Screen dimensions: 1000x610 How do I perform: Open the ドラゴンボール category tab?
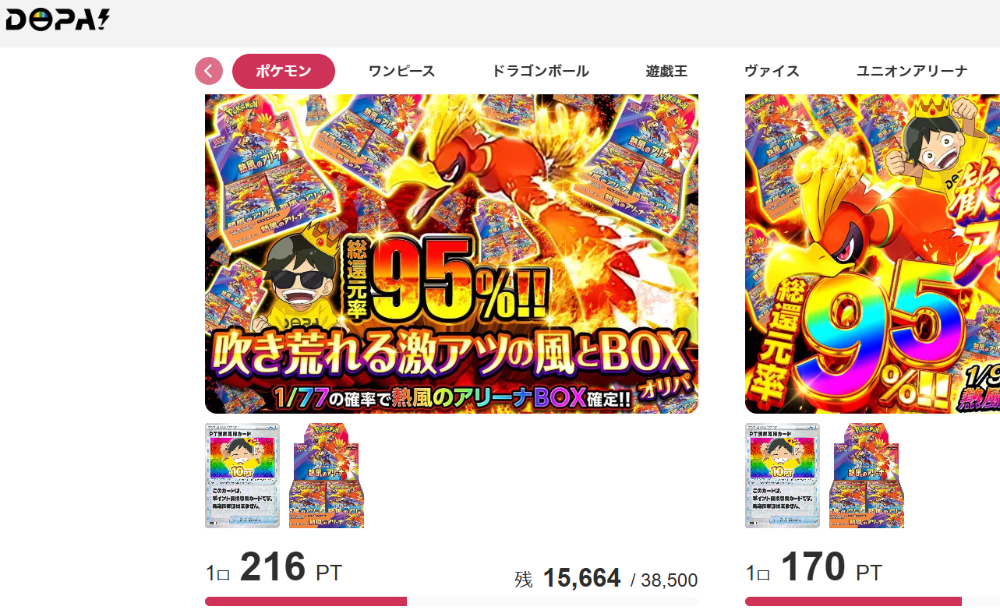[x=540, y=71]
